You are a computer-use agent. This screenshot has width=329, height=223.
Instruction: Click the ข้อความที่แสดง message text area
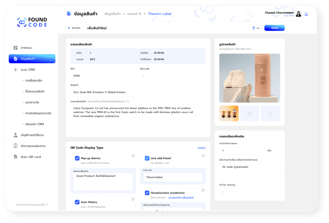(x=103, y=181)
